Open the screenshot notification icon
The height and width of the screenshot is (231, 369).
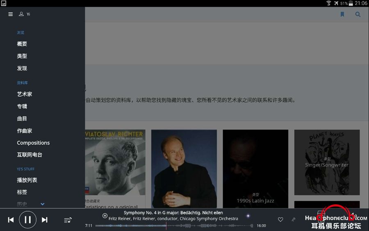click(x=4, y=3)
